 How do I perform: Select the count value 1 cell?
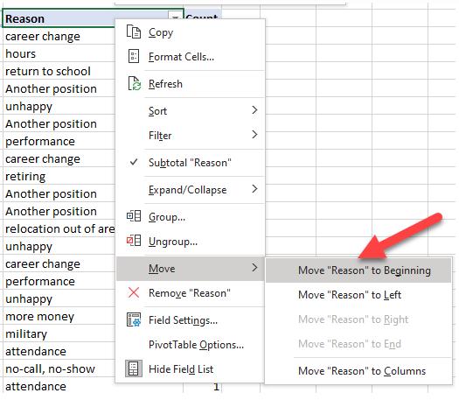[203, 387]
